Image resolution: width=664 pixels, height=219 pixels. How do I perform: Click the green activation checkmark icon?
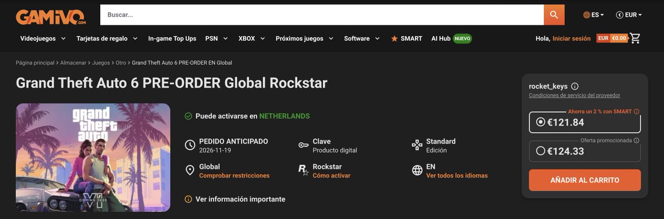[x=188, y=116]
